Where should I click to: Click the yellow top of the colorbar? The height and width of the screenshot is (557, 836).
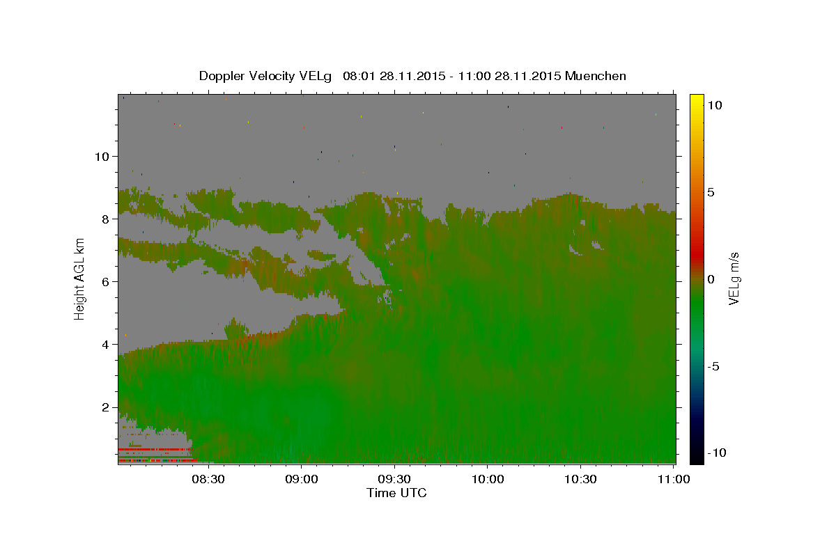(x=697, y=101)
